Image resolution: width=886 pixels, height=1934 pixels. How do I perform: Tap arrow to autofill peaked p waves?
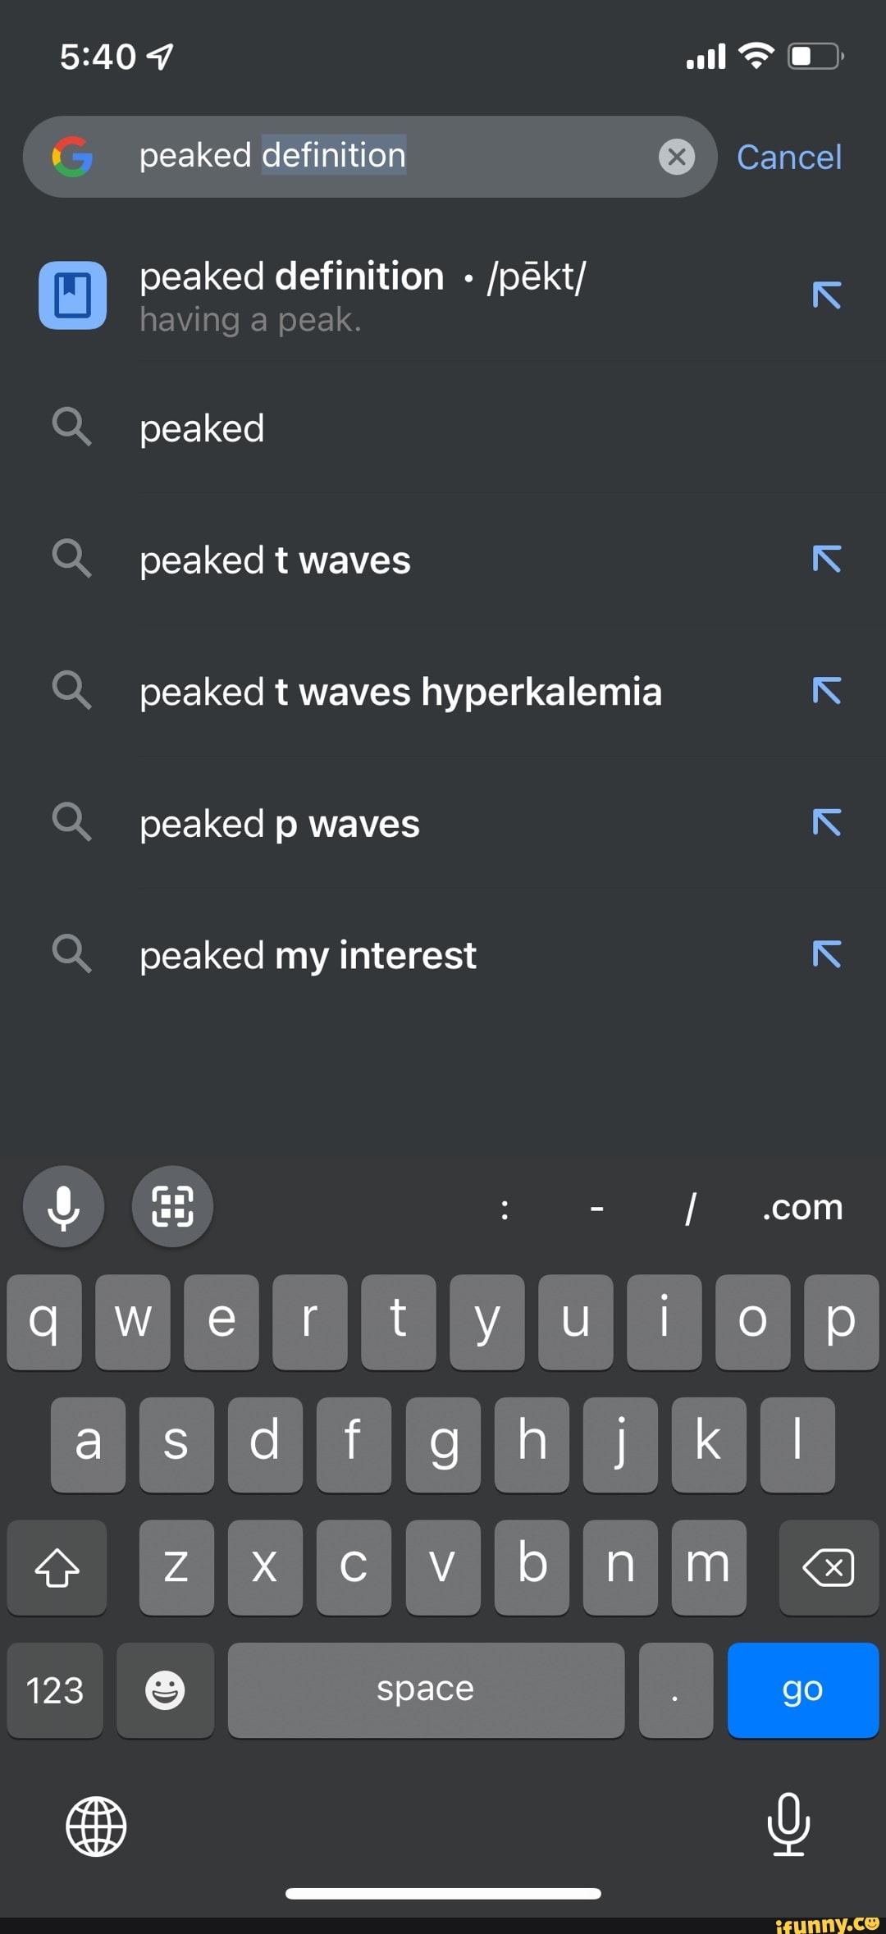click(828, 824)
